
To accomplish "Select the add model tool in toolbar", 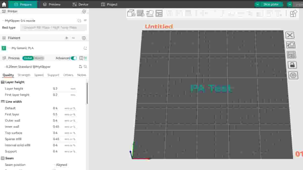I will [x=131, y=13].
